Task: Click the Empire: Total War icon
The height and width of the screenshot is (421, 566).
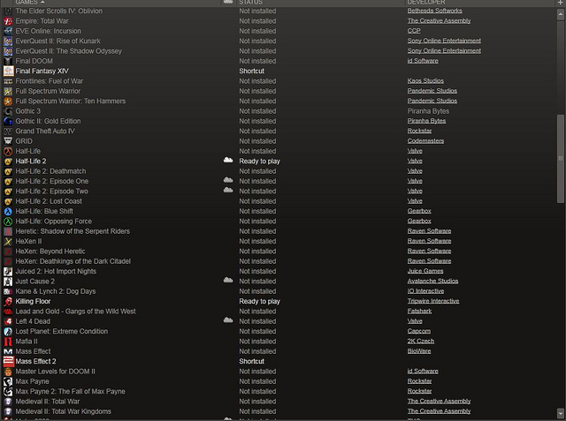Action: point(8,21)
